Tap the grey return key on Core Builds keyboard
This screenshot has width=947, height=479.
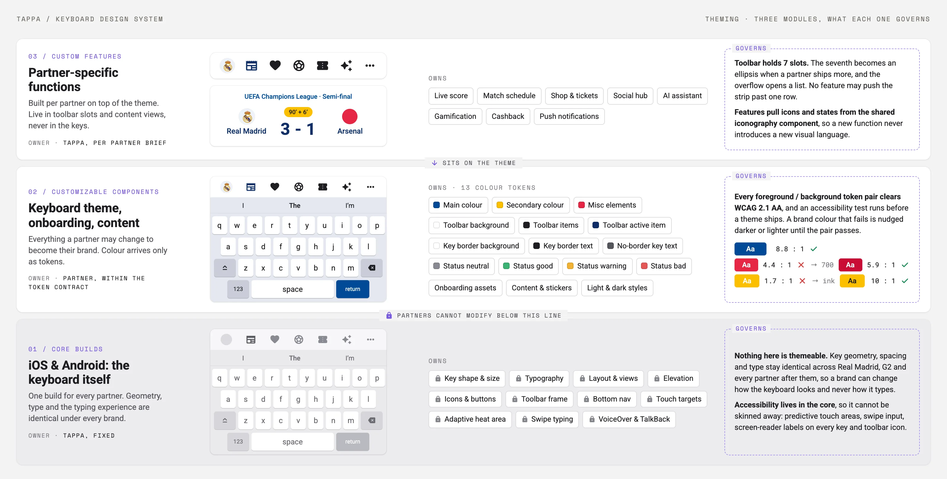coord(352,441)
